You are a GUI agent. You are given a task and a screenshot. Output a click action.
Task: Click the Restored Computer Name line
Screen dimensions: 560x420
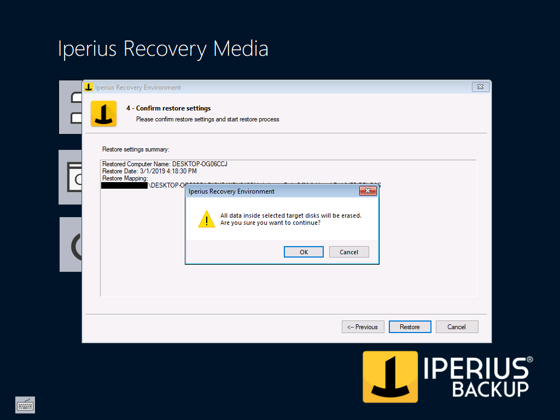(165, 164)
